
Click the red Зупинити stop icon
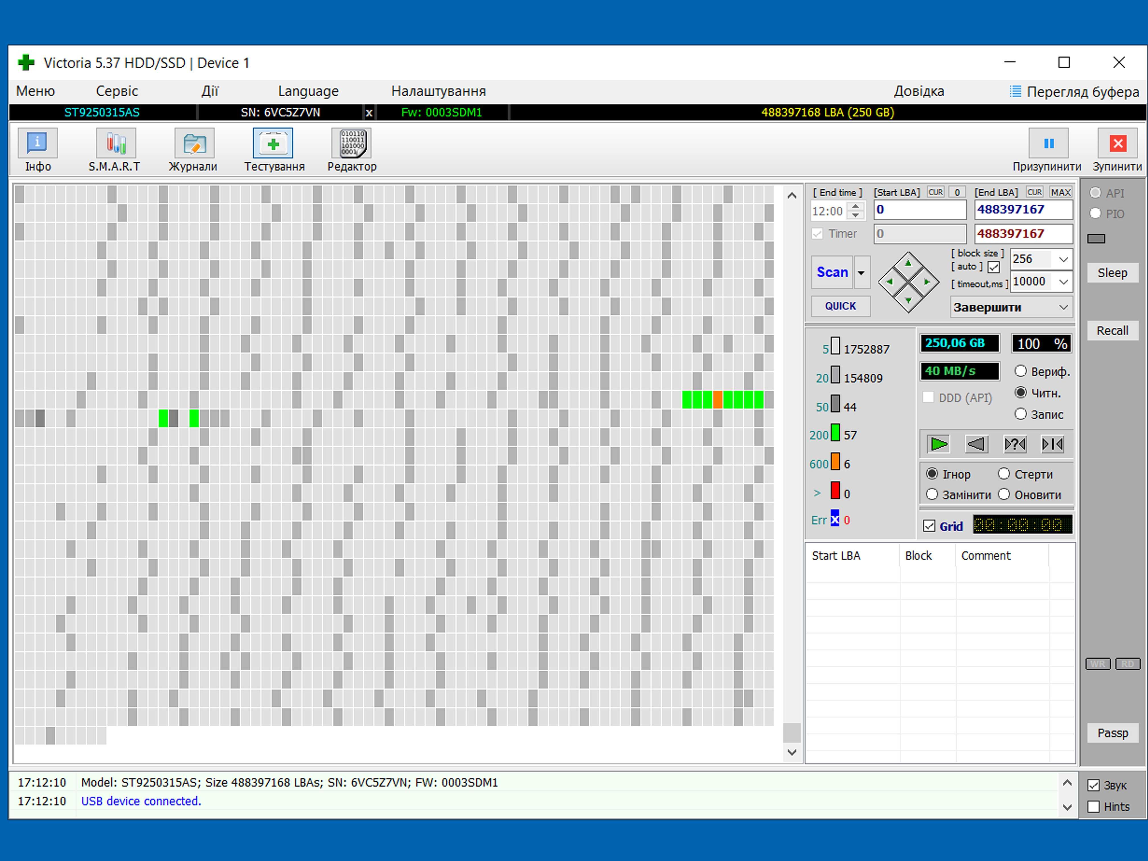coord(1117,143)
